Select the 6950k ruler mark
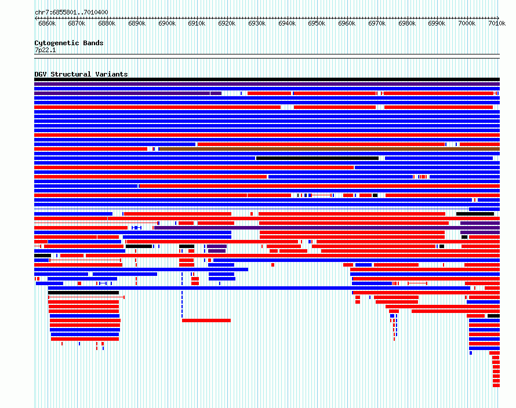Image resolution: width=516 pixels, height=408 pixels. point(317,23)
